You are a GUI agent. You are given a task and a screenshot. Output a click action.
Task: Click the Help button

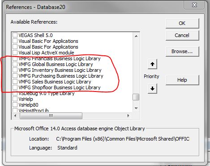182,80
